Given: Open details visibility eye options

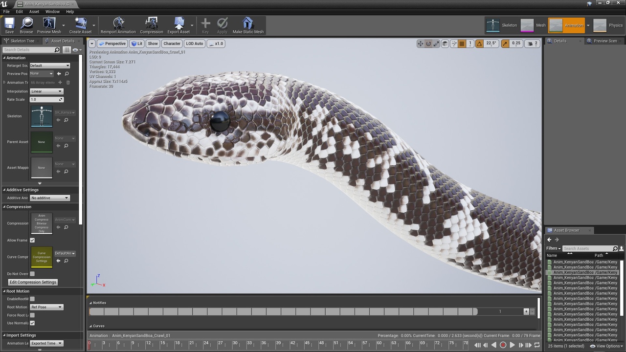Looking at the screenshot, I should [76, 50].
